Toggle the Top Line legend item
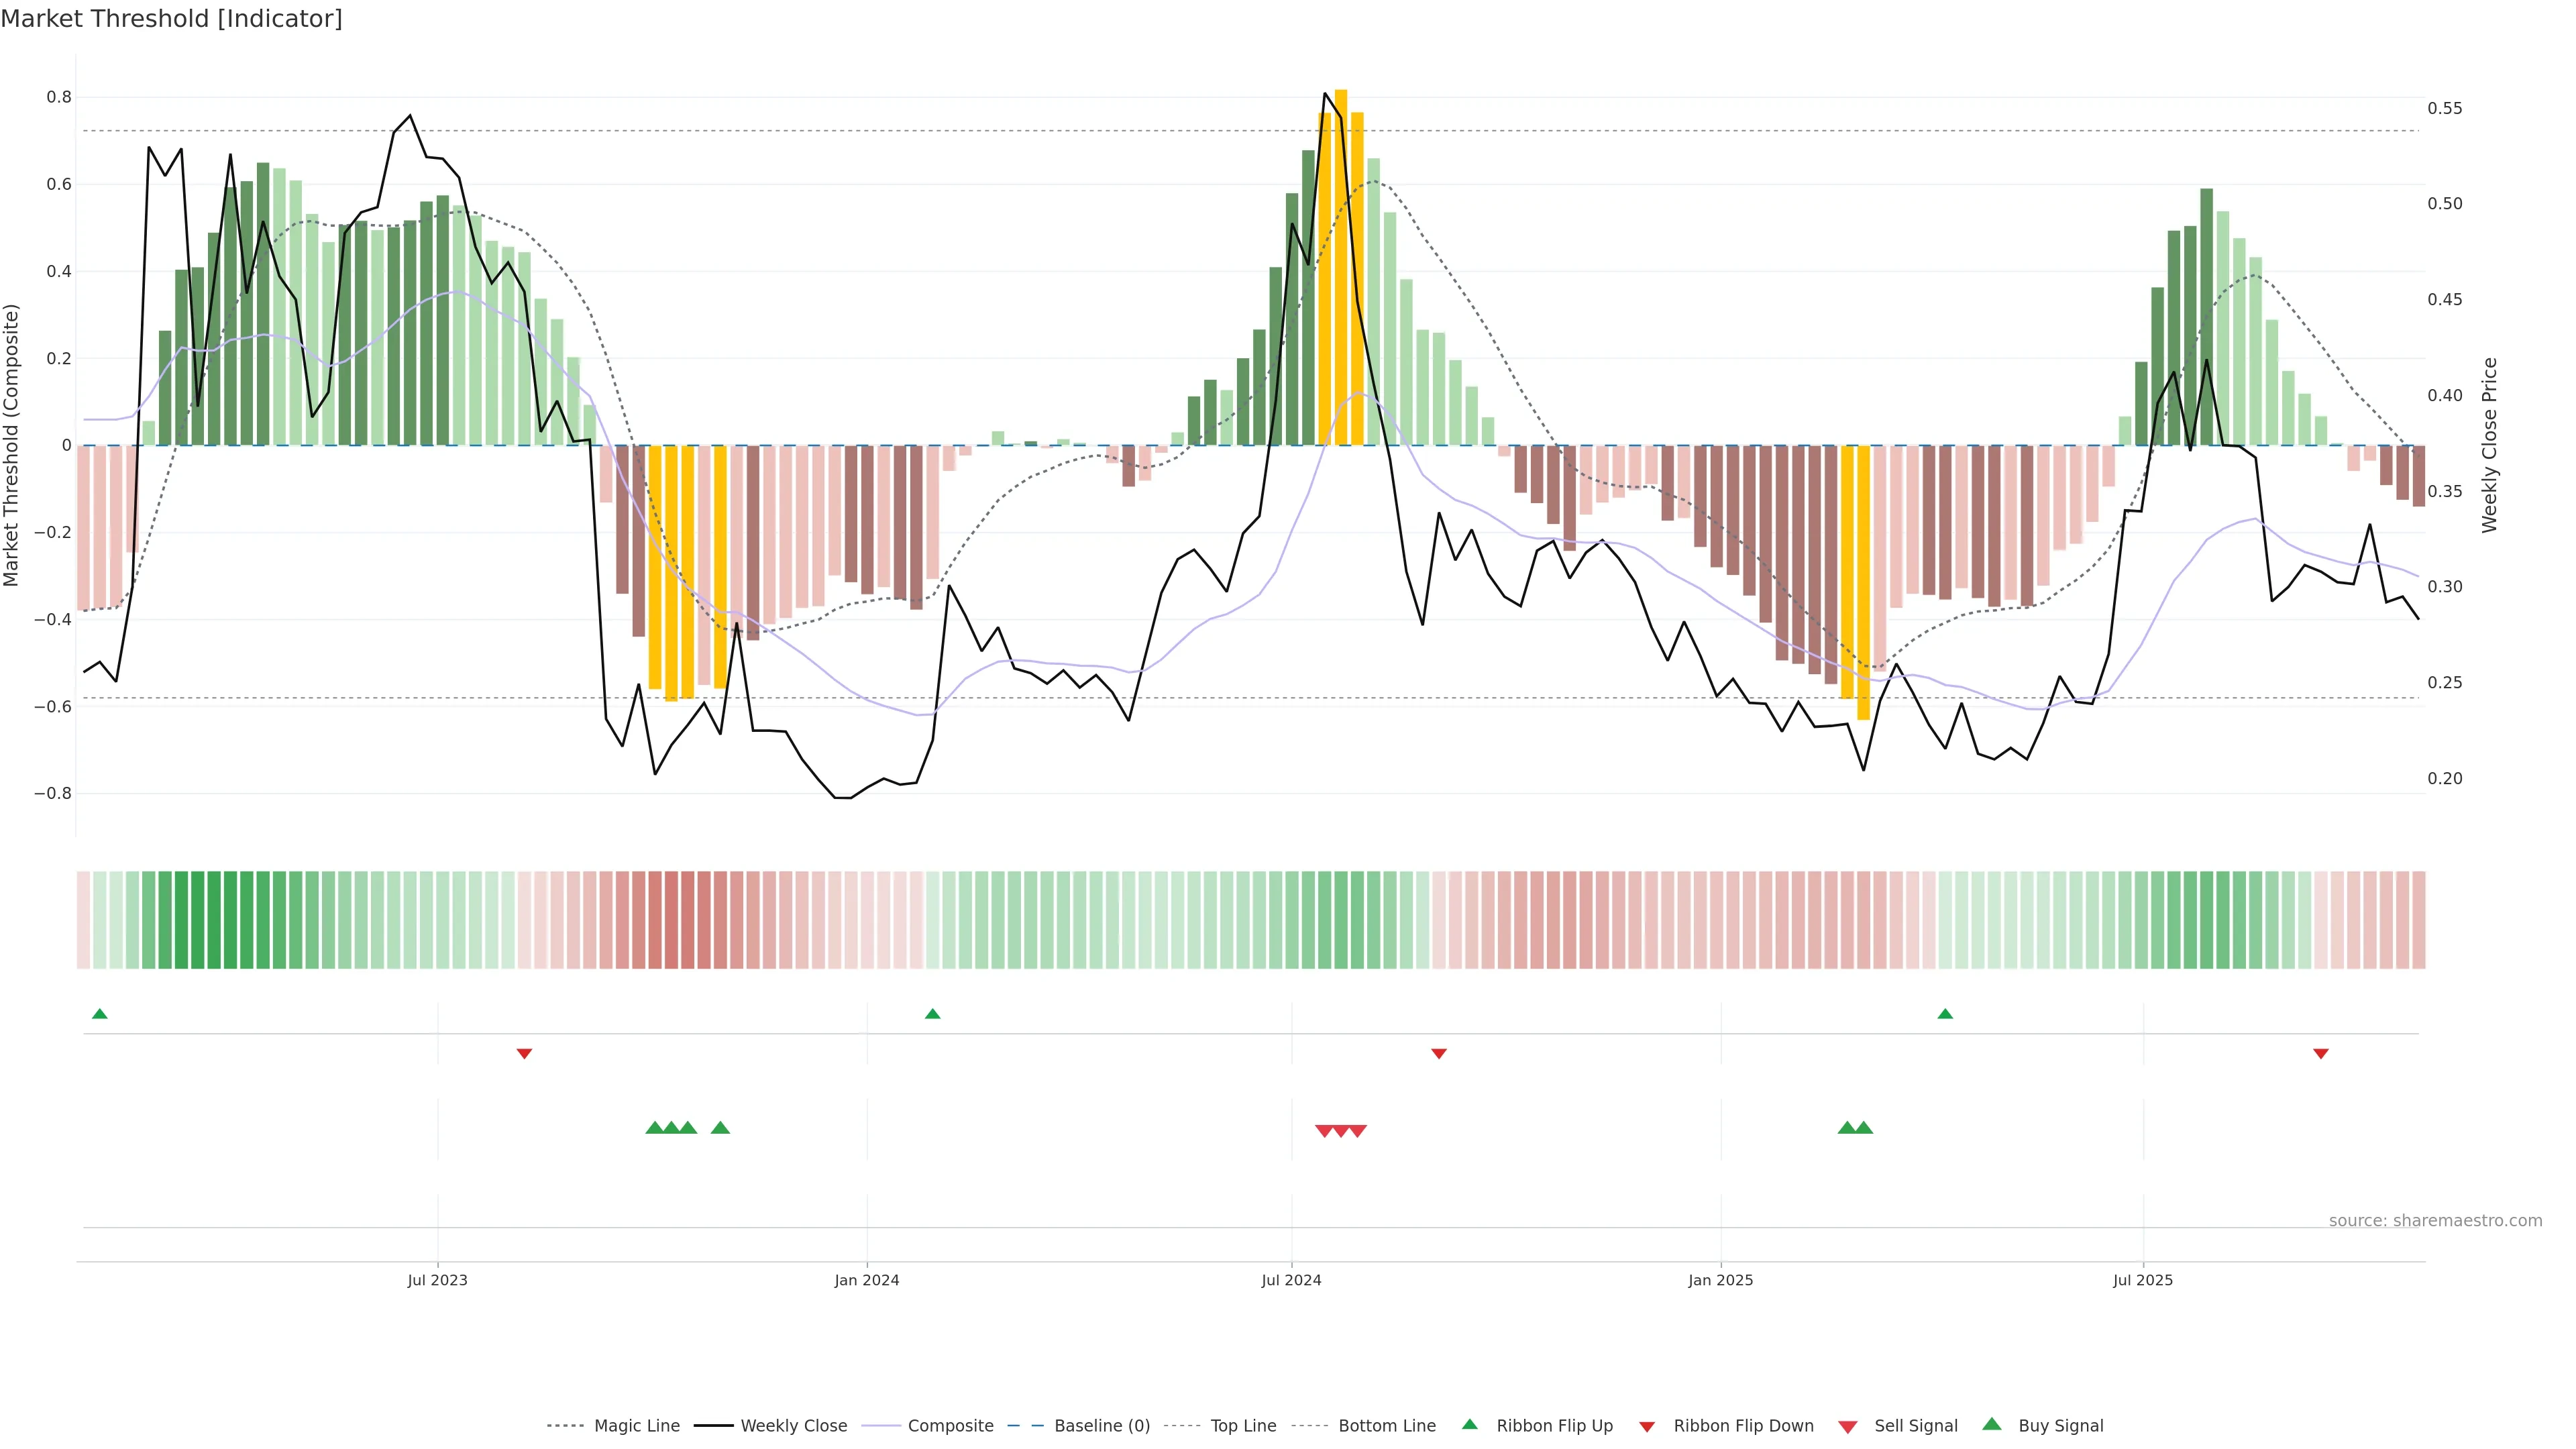The image size is (2576, 1449). pos(1243,1426)
